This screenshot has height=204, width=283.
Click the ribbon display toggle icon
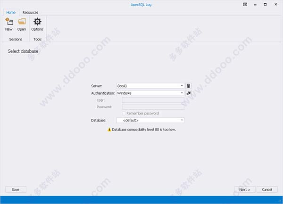[x=245, y=4]
